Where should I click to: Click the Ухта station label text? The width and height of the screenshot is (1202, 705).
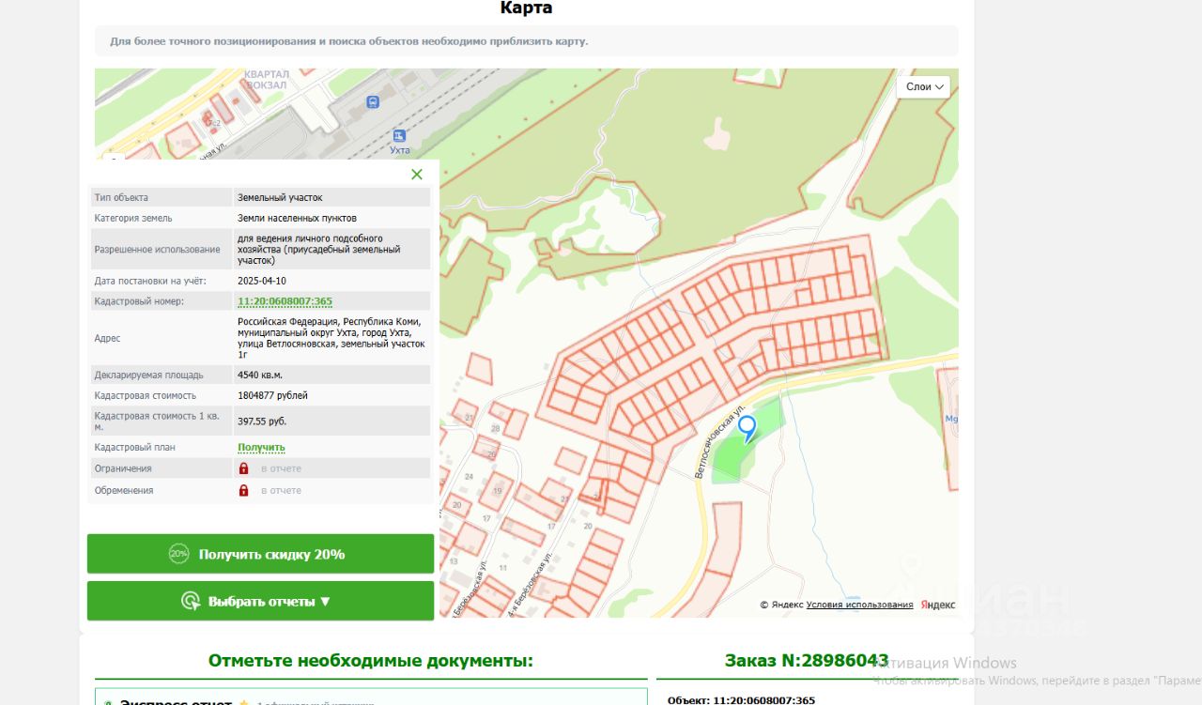[400, 150]
